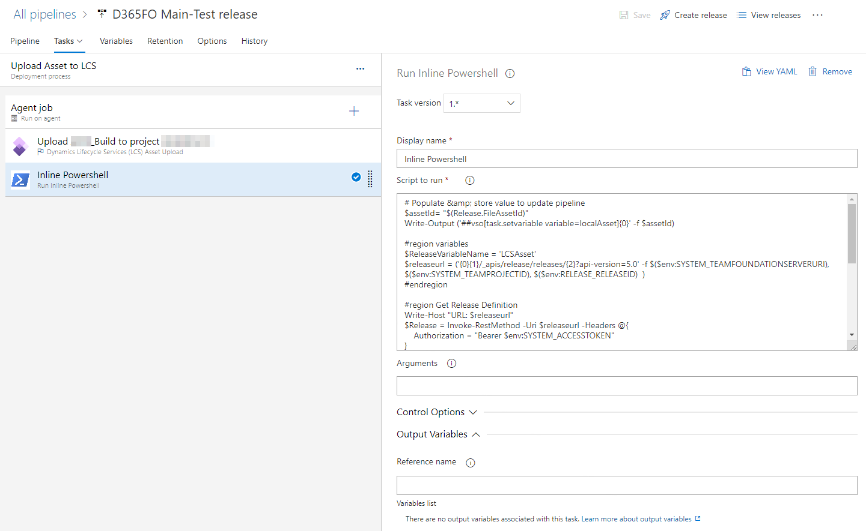Click the info icon beside Script to run
The height and width of the screenshot is (531, 866).
click(469, 179)
